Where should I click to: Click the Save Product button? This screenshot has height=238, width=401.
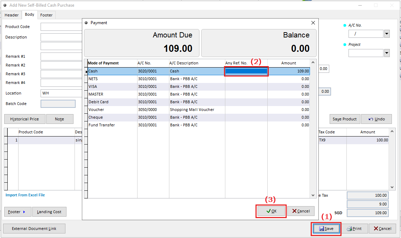tap(345, 119)
